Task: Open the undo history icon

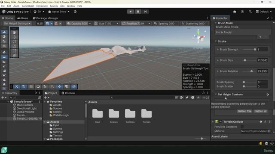Action: tap(242, 12)
